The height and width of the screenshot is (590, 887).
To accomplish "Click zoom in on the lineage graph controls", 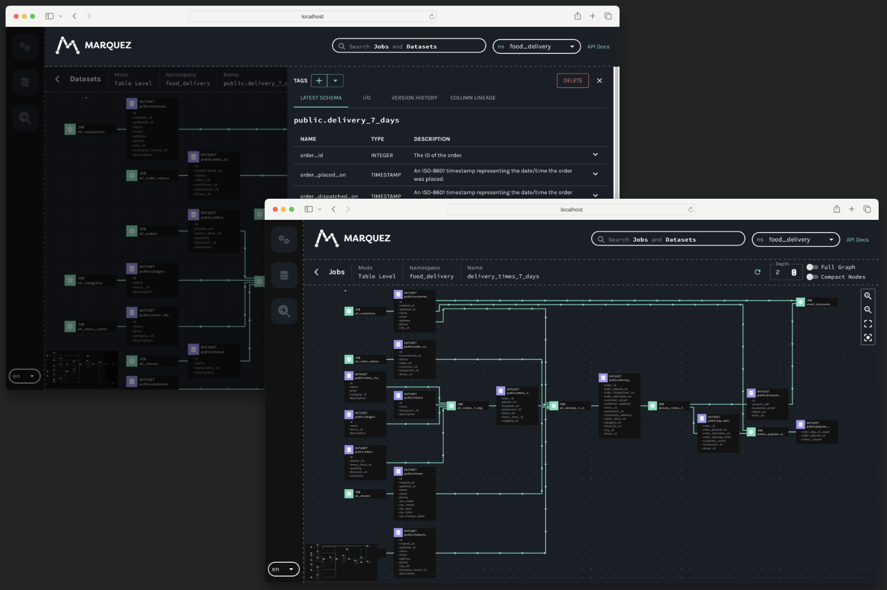I will (x=867, y=296).
